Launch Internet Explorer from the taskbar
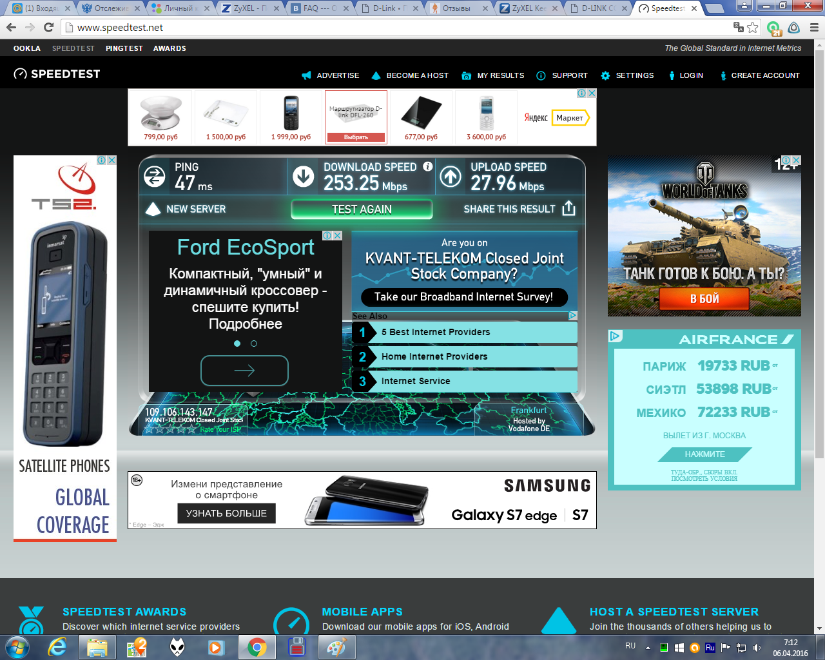Viewport: 825px width, 660px height. click(58, 647)
